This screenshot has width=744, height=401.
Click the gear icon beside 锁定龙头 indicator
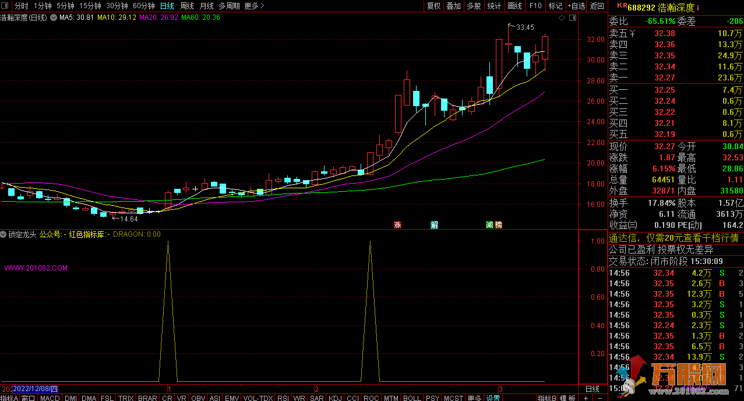click(4, 234)
